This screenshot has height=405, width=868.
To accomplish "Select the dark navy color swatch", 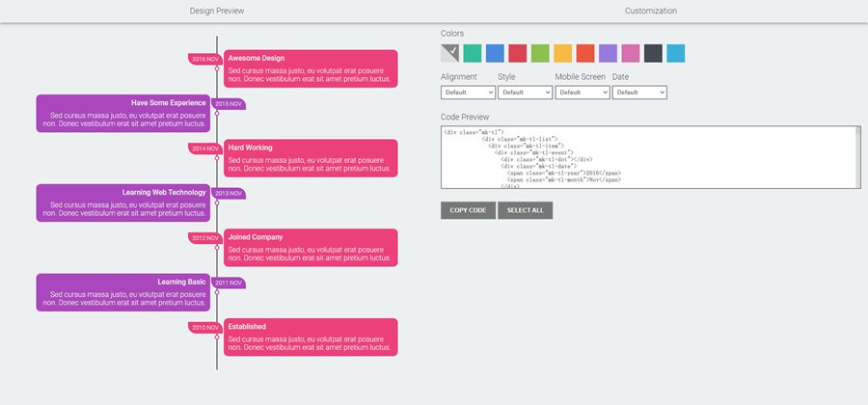I will [x=653, y=53].
